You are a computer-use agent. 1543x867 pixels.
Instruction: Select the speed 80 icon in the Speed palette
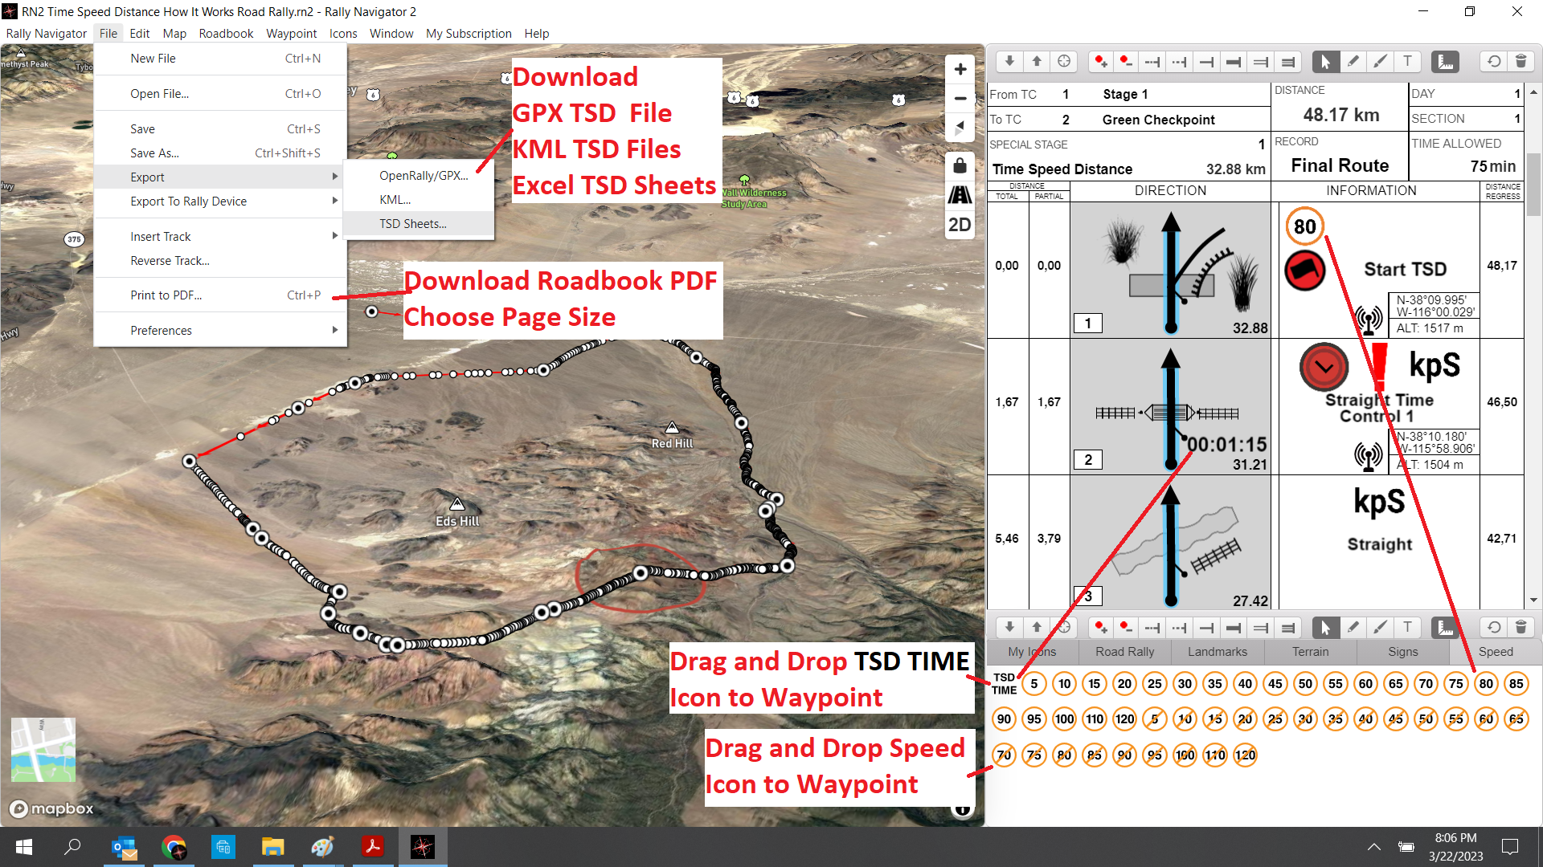1486,684
